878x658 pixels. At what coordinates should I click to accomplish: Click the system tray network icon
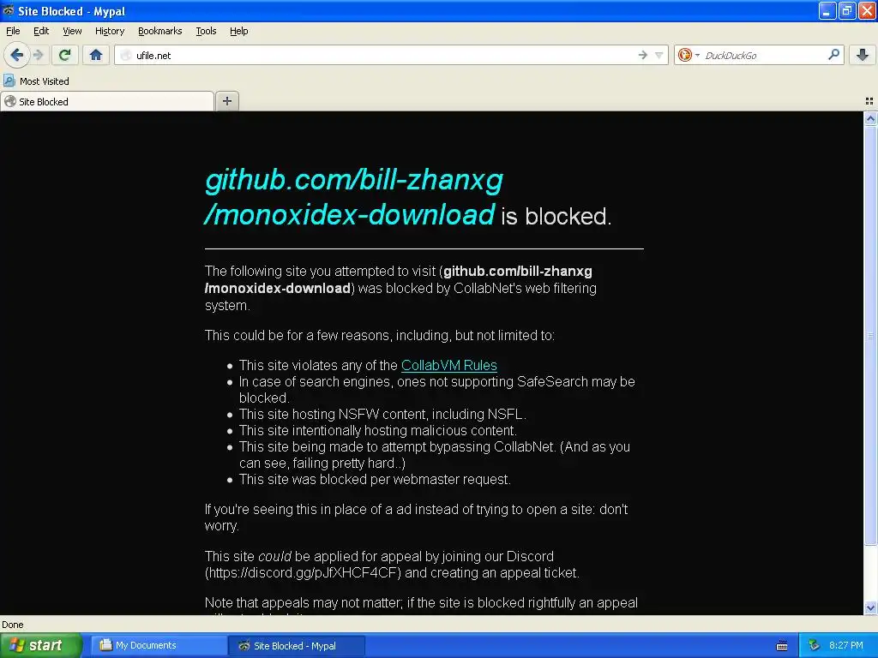814,645
